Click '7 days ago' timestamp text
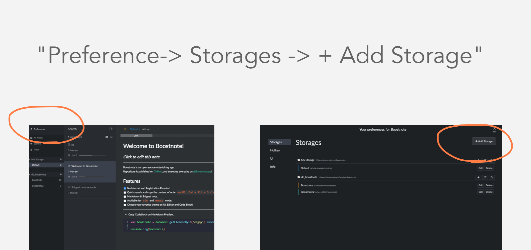Image resolution: width=531 pixels, height=250 pixels. (73, 193)
